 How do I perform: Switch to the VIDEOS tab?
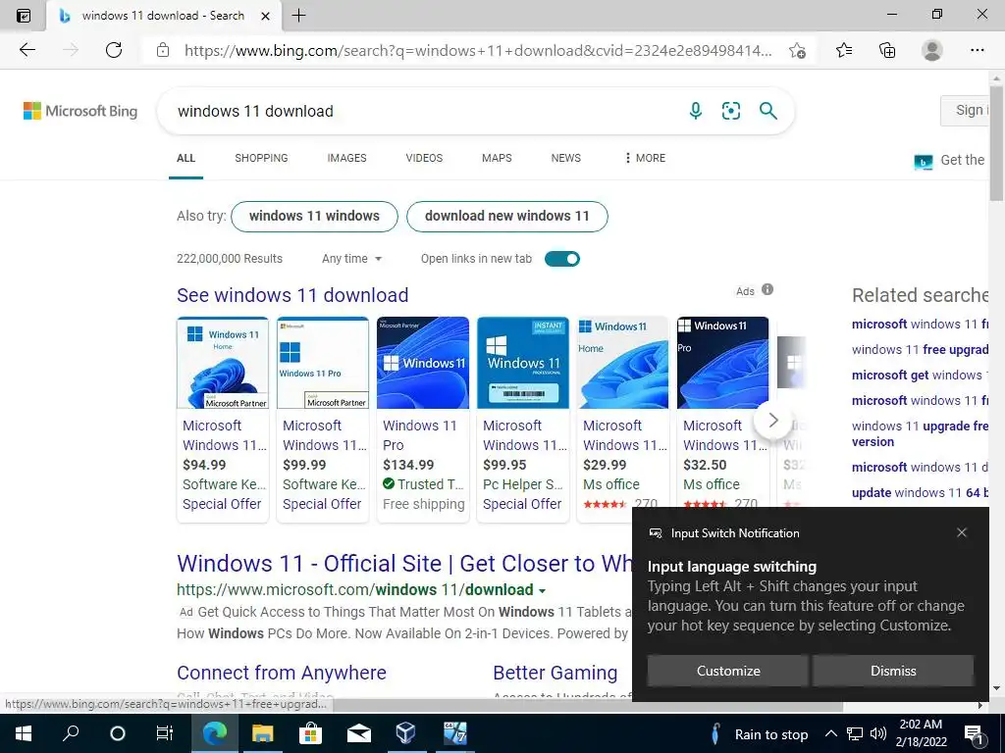[424, 158]
